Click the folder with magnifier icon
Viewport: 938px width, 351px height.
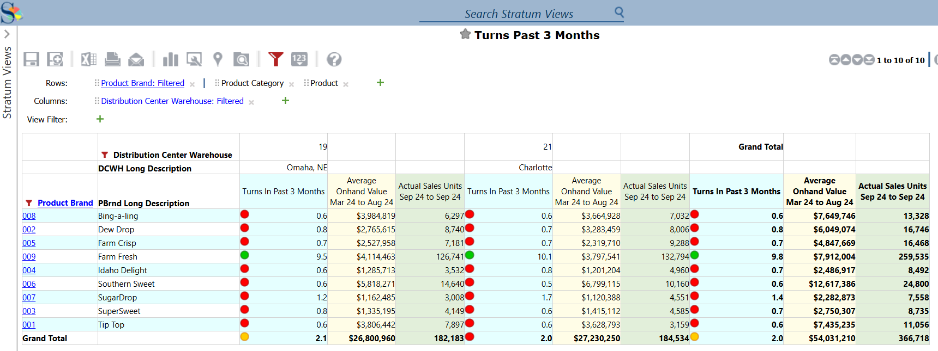click(241, 59)
